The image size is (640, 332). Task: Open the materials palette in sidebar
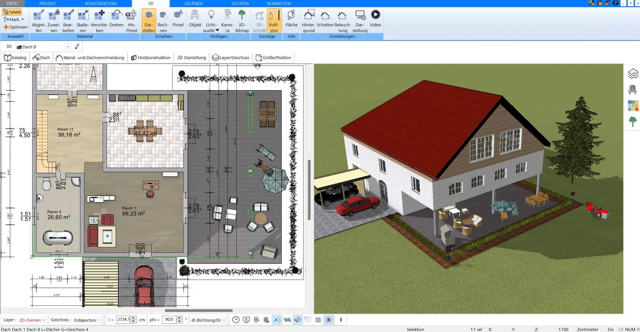[x=633, y=105]
